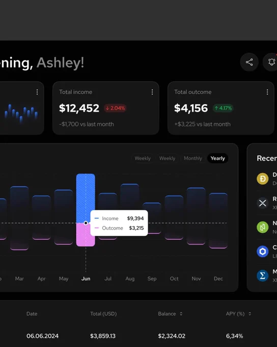The height and width of the screenshot is (347, 277).
Task: Switch chart to Yearly view
Action: 217,158
